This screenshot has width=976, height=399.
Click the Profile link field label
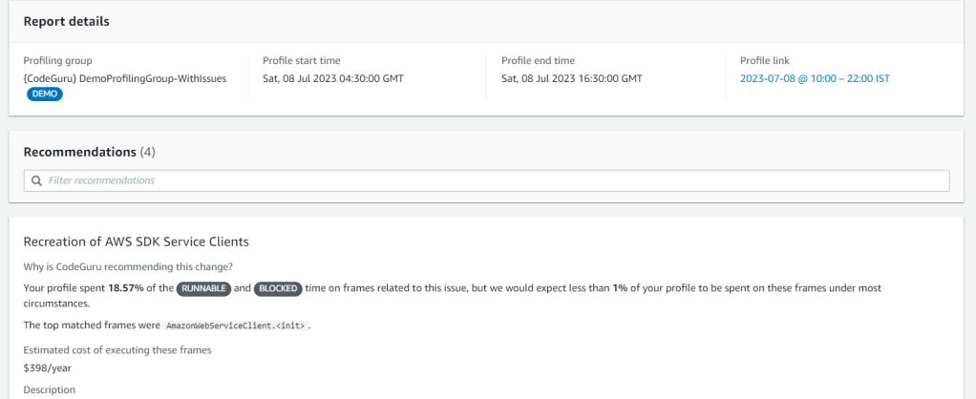click(764, 61)
